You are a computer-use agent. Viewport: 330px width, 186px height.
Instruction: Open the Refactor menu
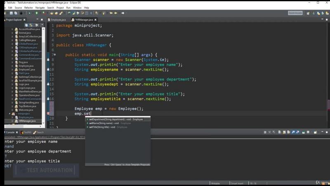click(x=28, y=7)
